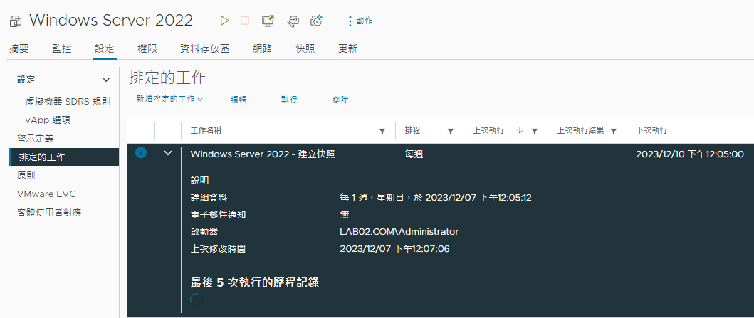Click the 最後 5 次執行的歷程記錄 heading

[x=255, y=283]
